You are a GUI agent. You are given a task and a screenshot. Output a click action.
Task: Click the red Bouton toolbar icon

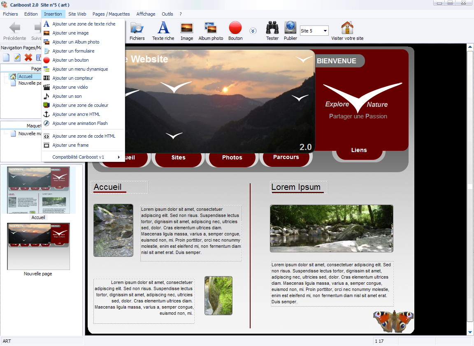point(235,28)
